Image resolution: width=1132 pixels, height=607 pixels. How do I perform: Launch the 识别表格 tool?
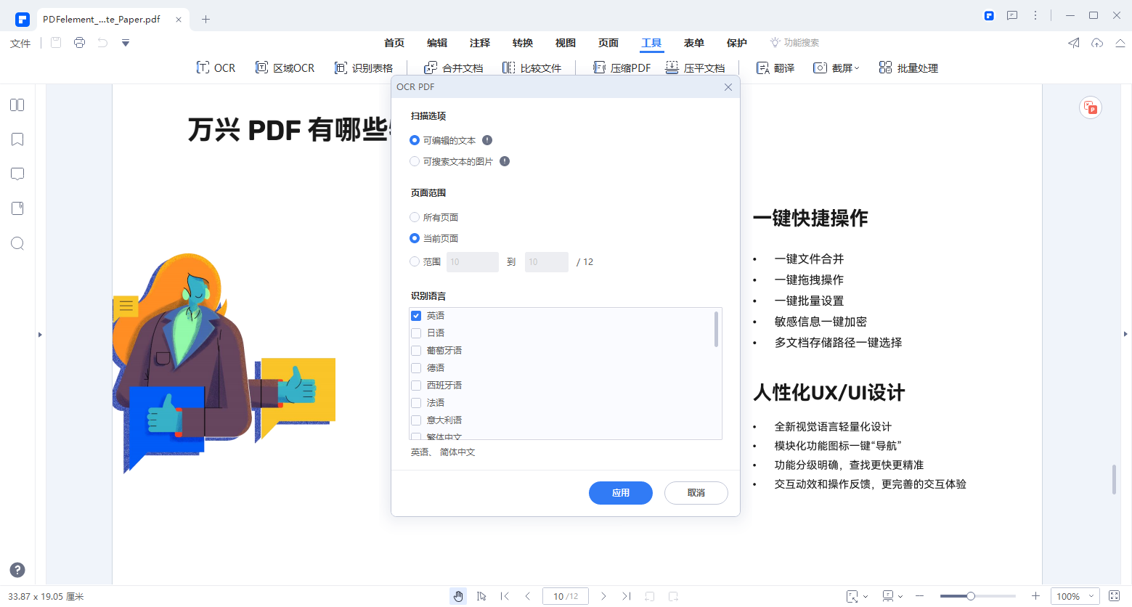click(x=365, y=68)
